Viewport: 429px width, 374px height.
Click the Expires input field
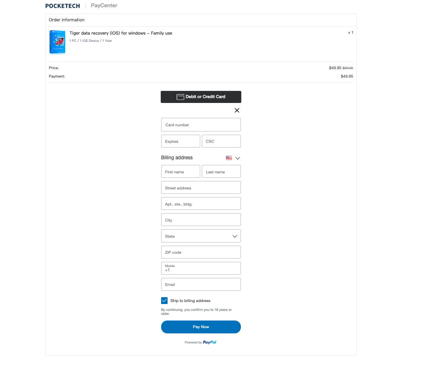[180, 141]
